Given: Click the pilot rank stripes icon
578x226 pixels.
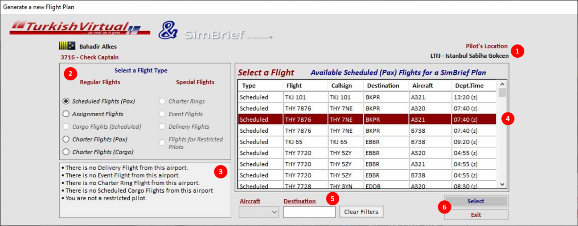Looking at the screenshot, I should tap(67, 46).
